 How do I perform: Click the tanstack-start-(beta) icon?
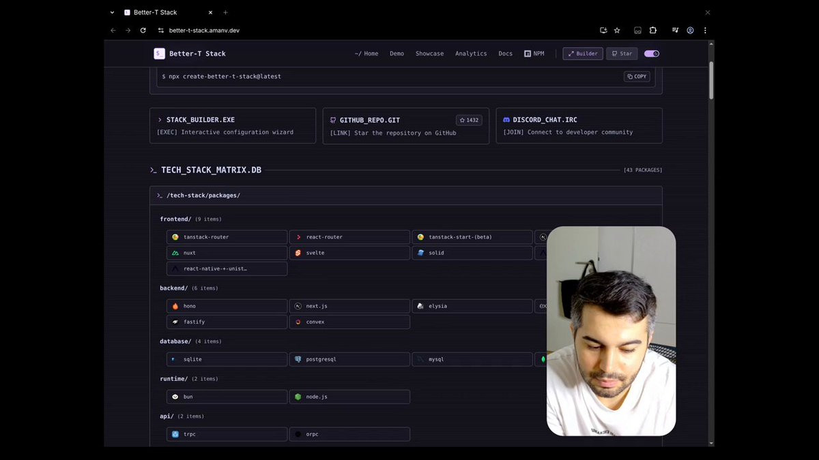[x=420, y=237]
